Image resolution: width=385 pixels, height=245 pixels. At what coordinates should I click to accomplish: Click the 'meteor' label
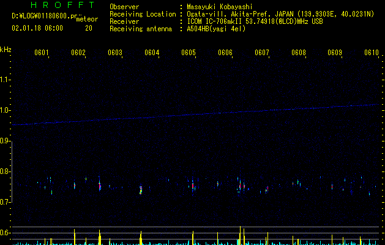click(x=87, y=19)
